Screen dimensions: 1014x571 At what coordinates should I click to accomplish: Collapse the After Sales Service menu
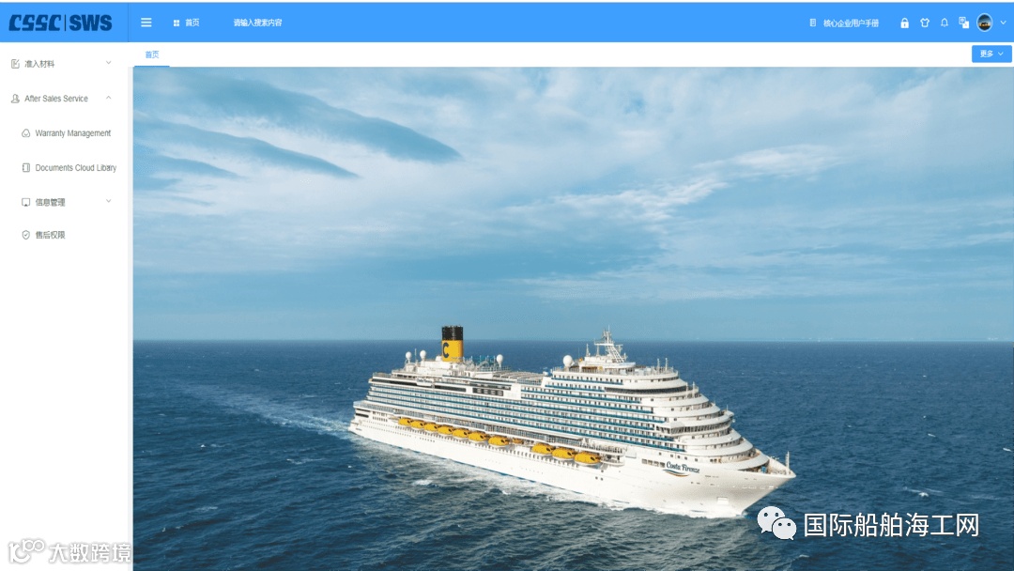61,99
